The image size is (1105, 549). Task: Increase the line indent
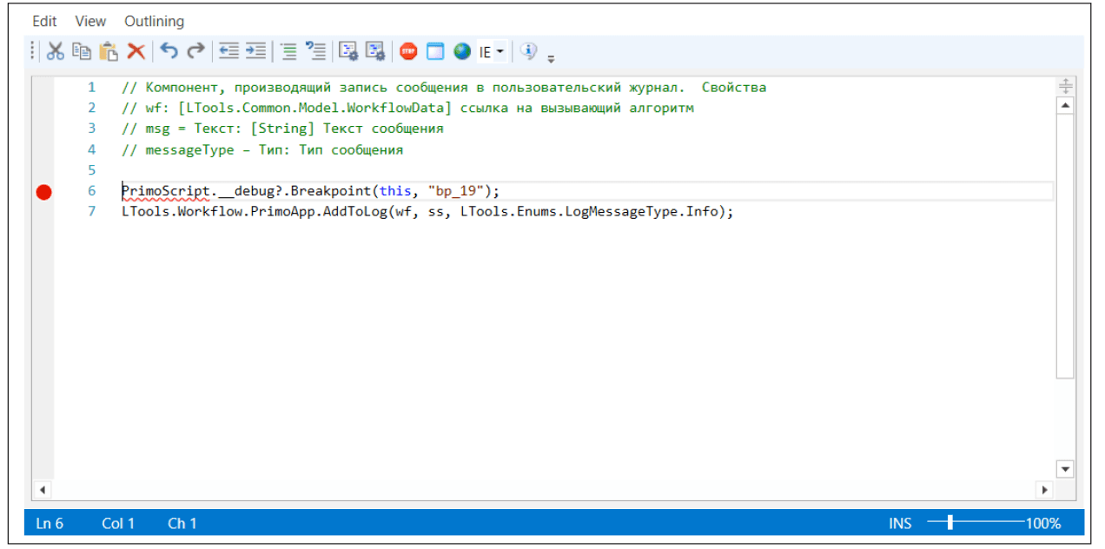(x=255, y=51)
